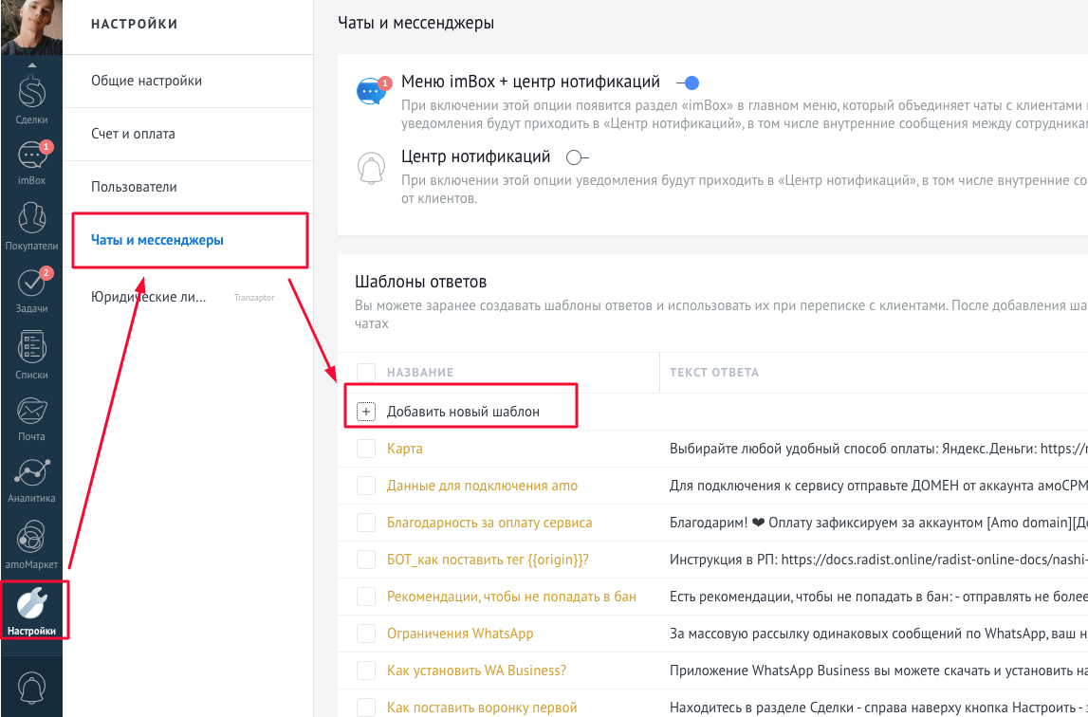
Task: Open the Благодарность за оплату сервиса template
Action: (489, 523)
